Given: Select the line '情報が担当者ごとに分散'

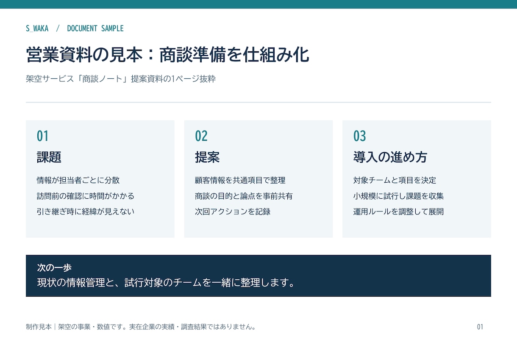Looking at the screenshot, I should pos(78,180).
